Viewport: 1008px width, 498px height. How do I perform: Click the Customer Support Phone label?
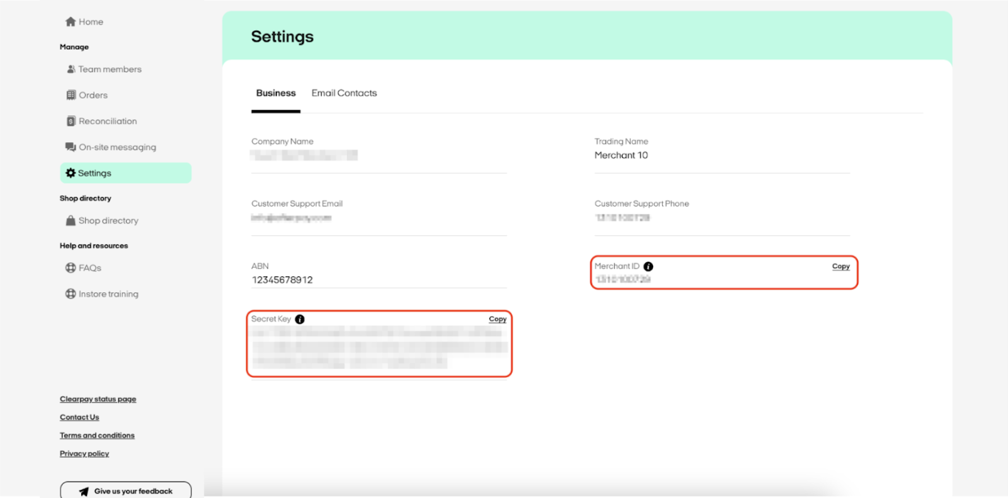(642, 203)
